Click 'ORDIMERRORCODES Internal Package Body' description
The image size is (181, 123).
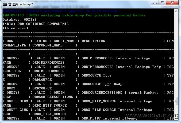(x=121, y=67)
